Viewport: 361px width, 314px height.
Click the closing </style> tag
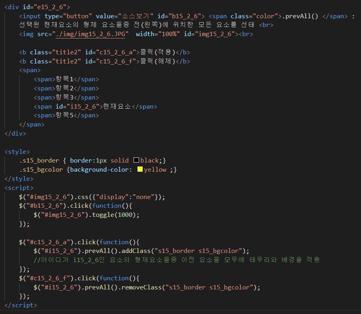pos(19,178)
